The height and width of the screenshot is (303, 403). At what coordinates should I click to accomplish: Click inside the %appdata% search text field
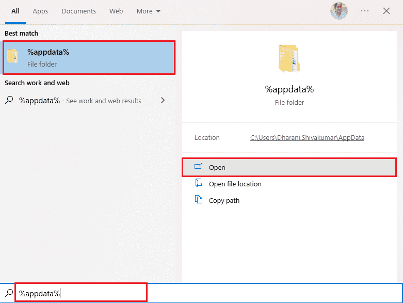coord(83,293)
